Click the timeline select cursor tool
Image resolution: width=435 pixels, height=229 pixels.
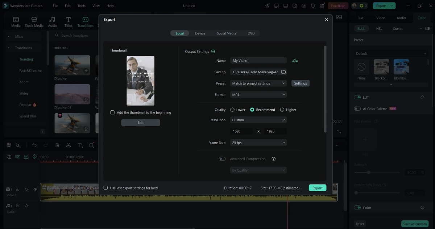[x=18, y=145]
